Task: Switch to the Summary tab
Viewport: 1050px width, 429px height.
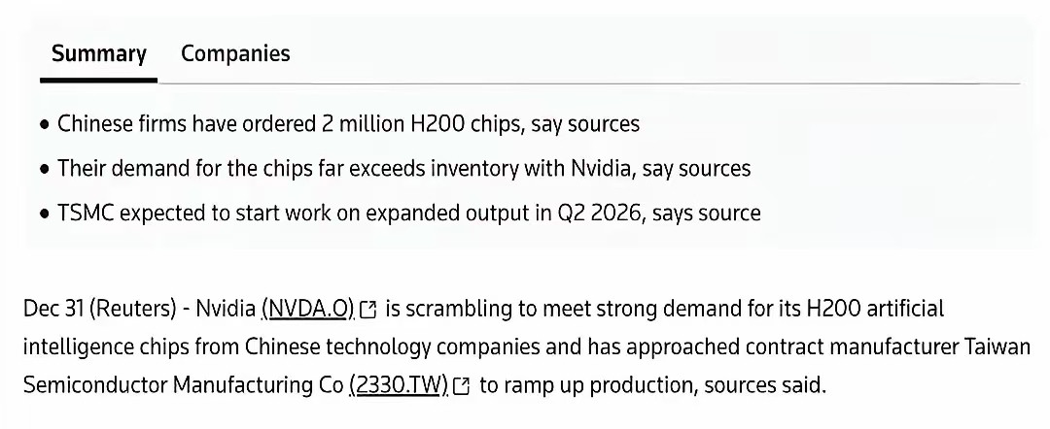Action: 99,53
